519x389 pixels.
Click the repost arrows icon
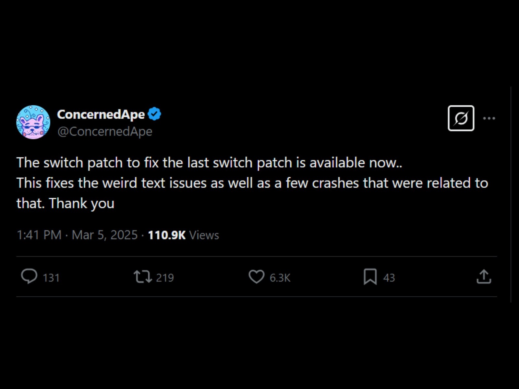[143, 277]
